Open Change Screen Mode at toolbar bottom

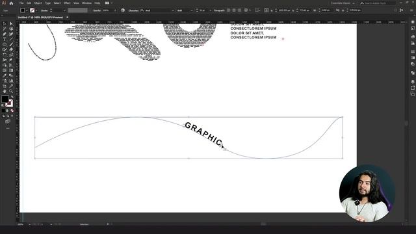pyautogui.click(x=8, y=122)
